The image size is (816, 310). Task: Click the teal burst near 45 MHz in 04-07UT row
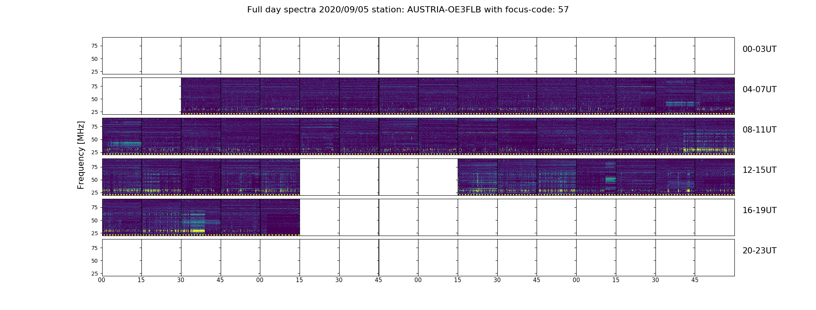point(680,104)
